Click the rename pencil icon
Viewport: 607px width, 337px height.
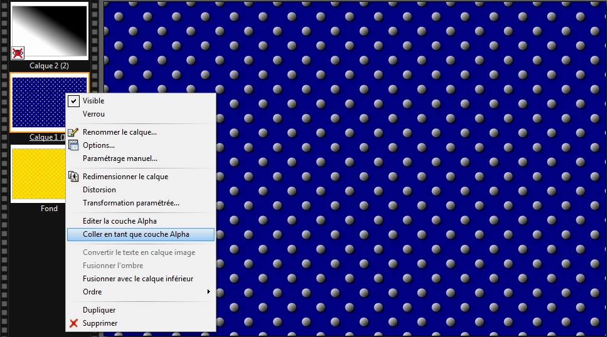coord(73,132)
